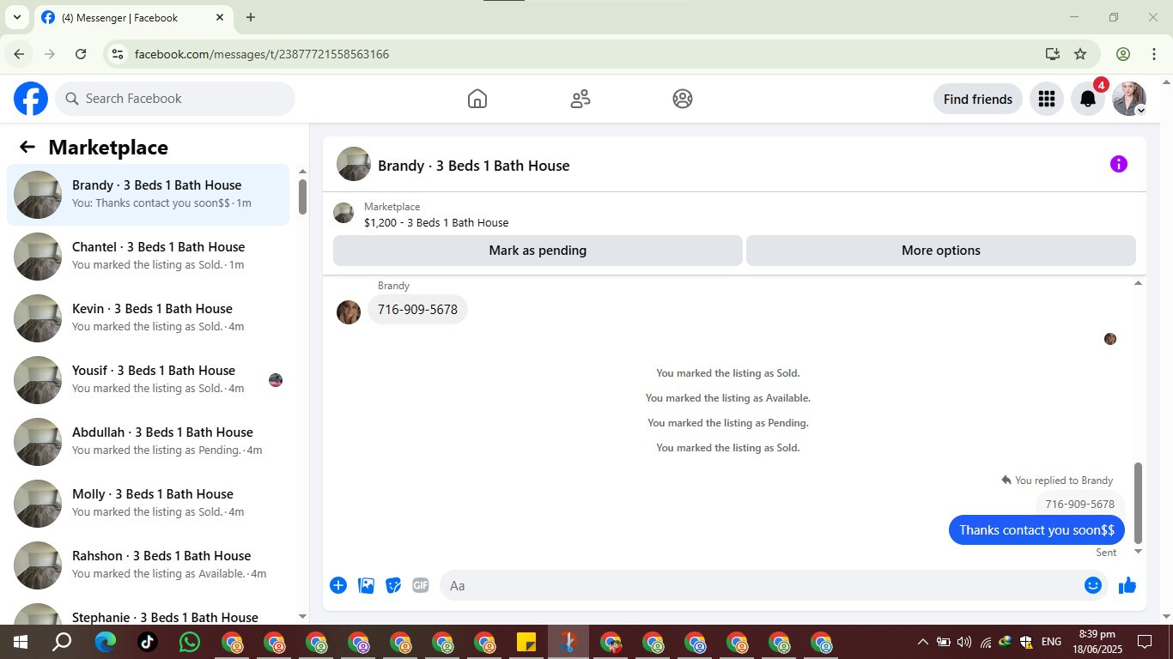The width and height of the screenshot is (1173, 659).
Task: Open the Rahshon conversation
Action: (148, 565)
